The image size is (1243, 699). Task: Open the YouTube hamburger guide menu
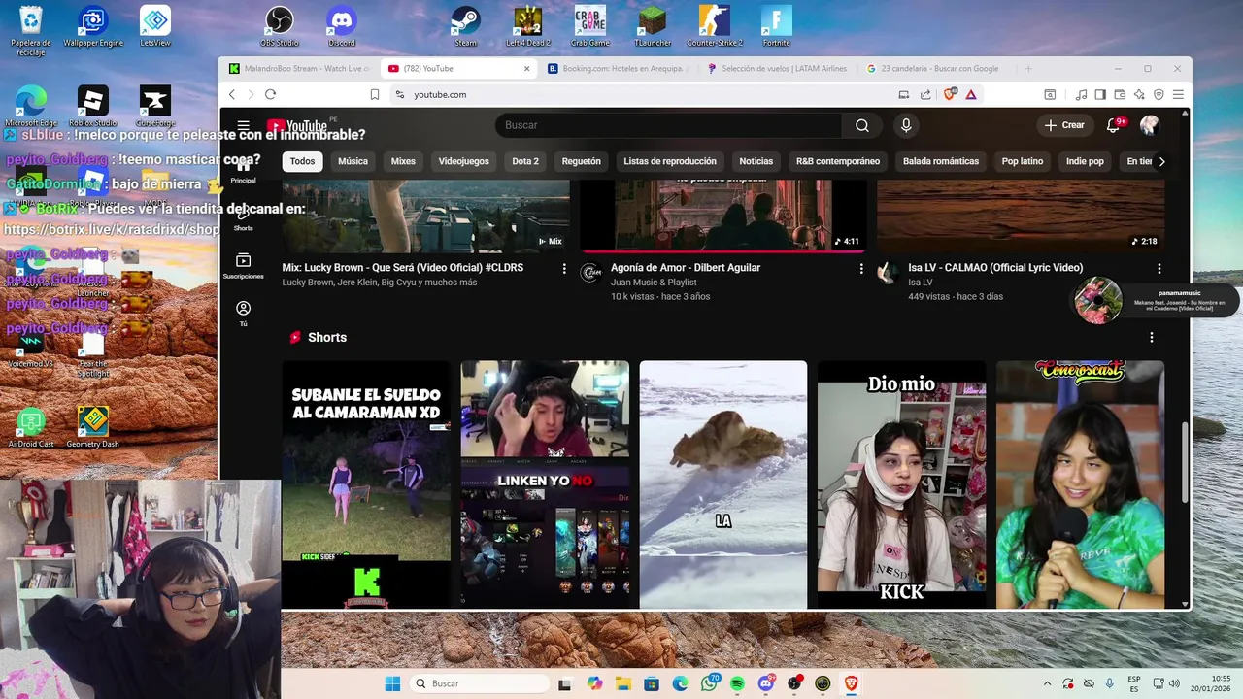[243, 125]
